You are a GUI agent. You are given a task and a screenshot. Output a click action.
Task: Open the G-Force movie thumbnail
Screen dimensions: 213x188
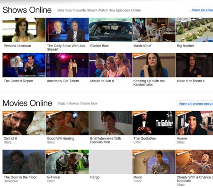click(x=67, y=162)
